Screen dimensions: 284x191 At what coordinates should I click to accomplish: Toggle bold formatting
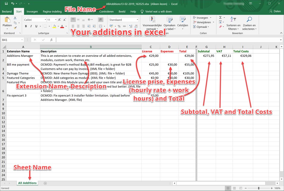[26, 26]
